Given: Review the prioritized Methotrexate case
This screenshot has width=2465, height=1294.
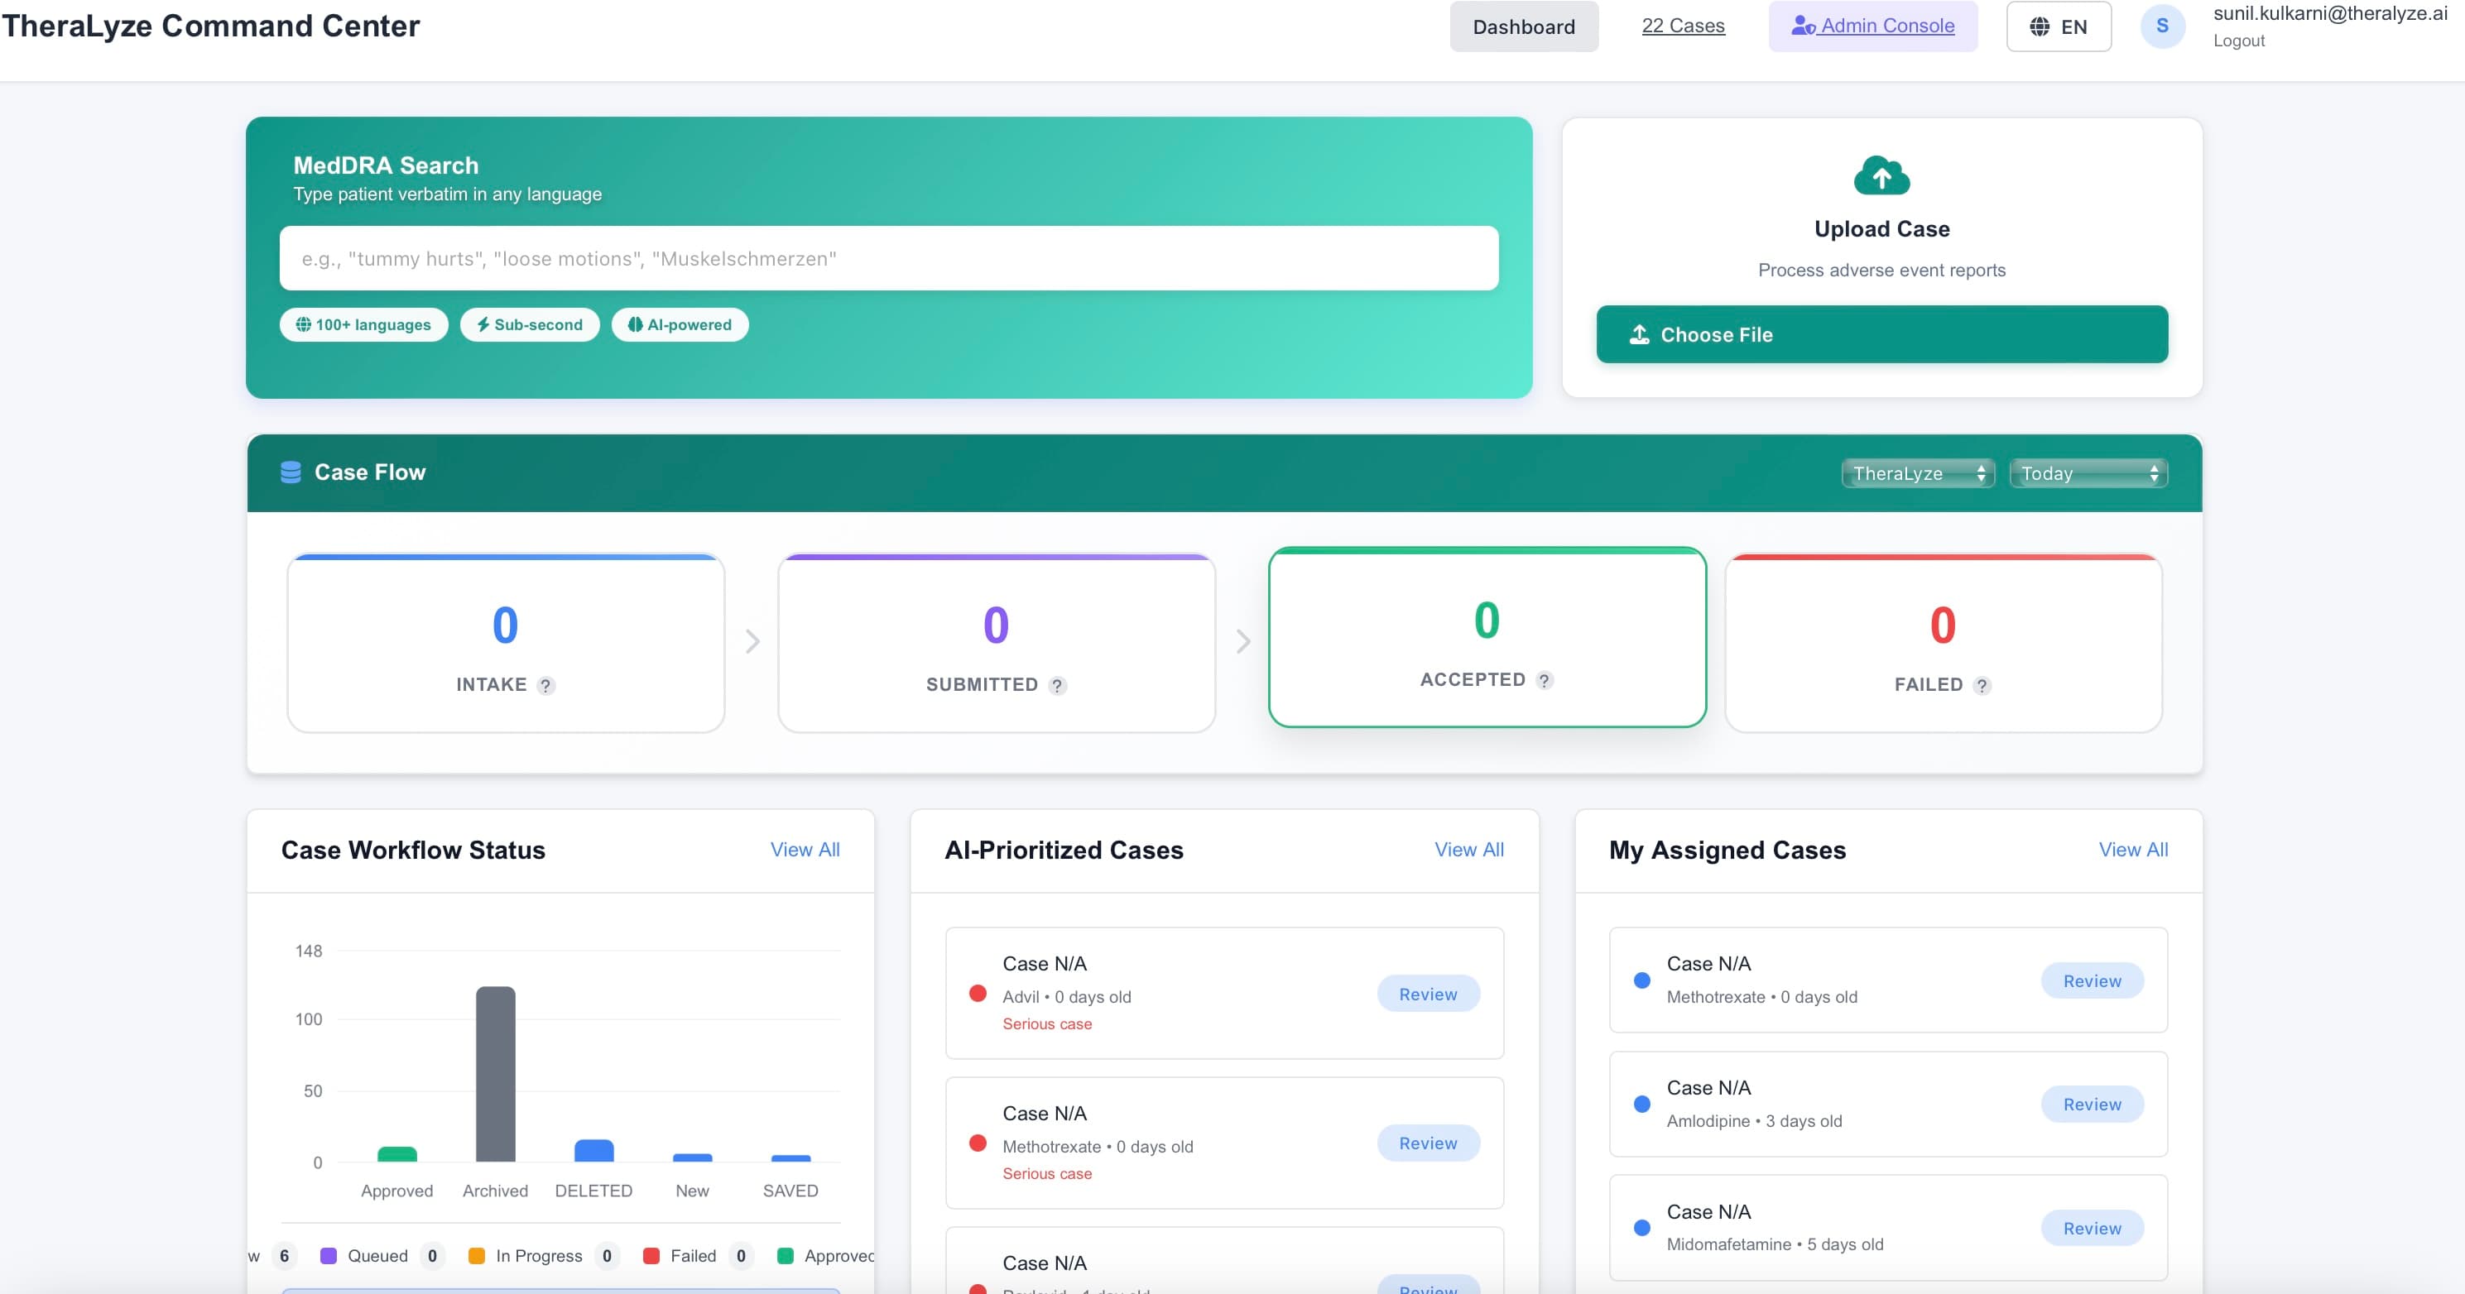Looking at the screenshot, I should (x=1428, y=1143).
